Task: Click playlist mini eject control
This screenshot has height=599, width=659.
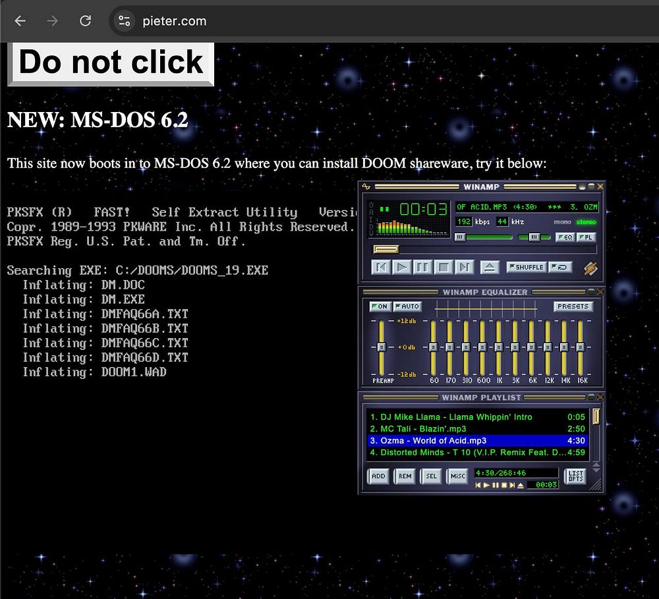Action: (521, 485)
